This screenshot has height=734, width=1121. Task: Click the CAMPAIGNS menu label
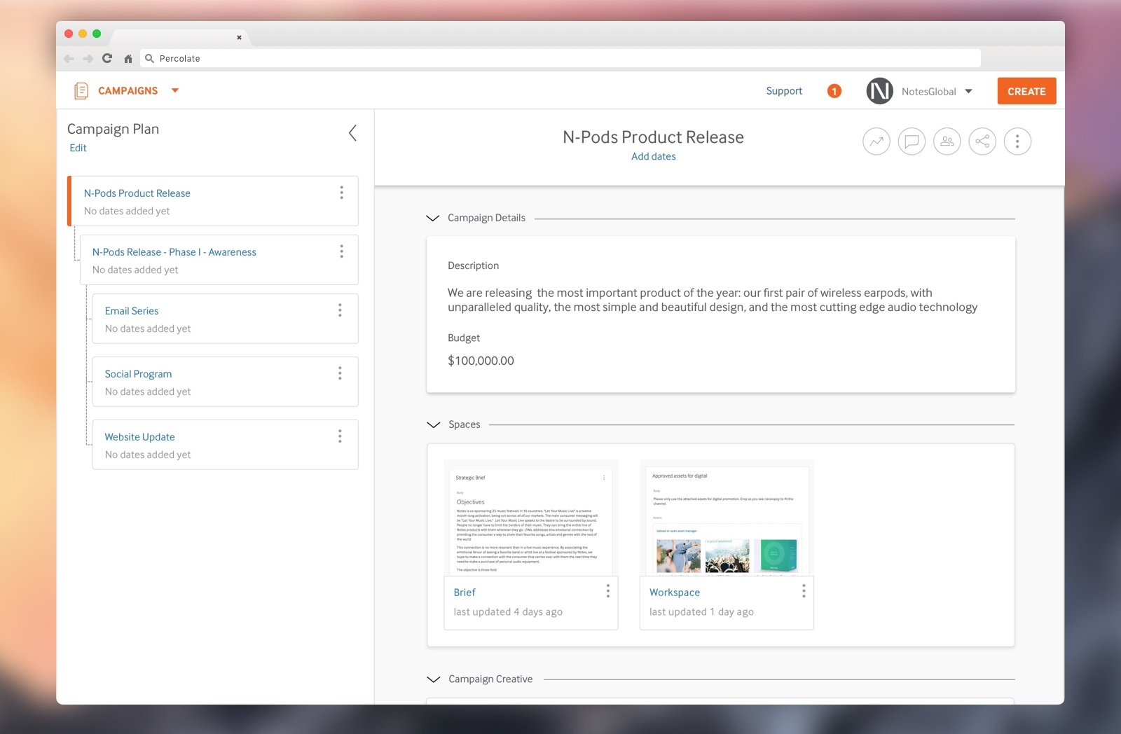click(128, 90)
